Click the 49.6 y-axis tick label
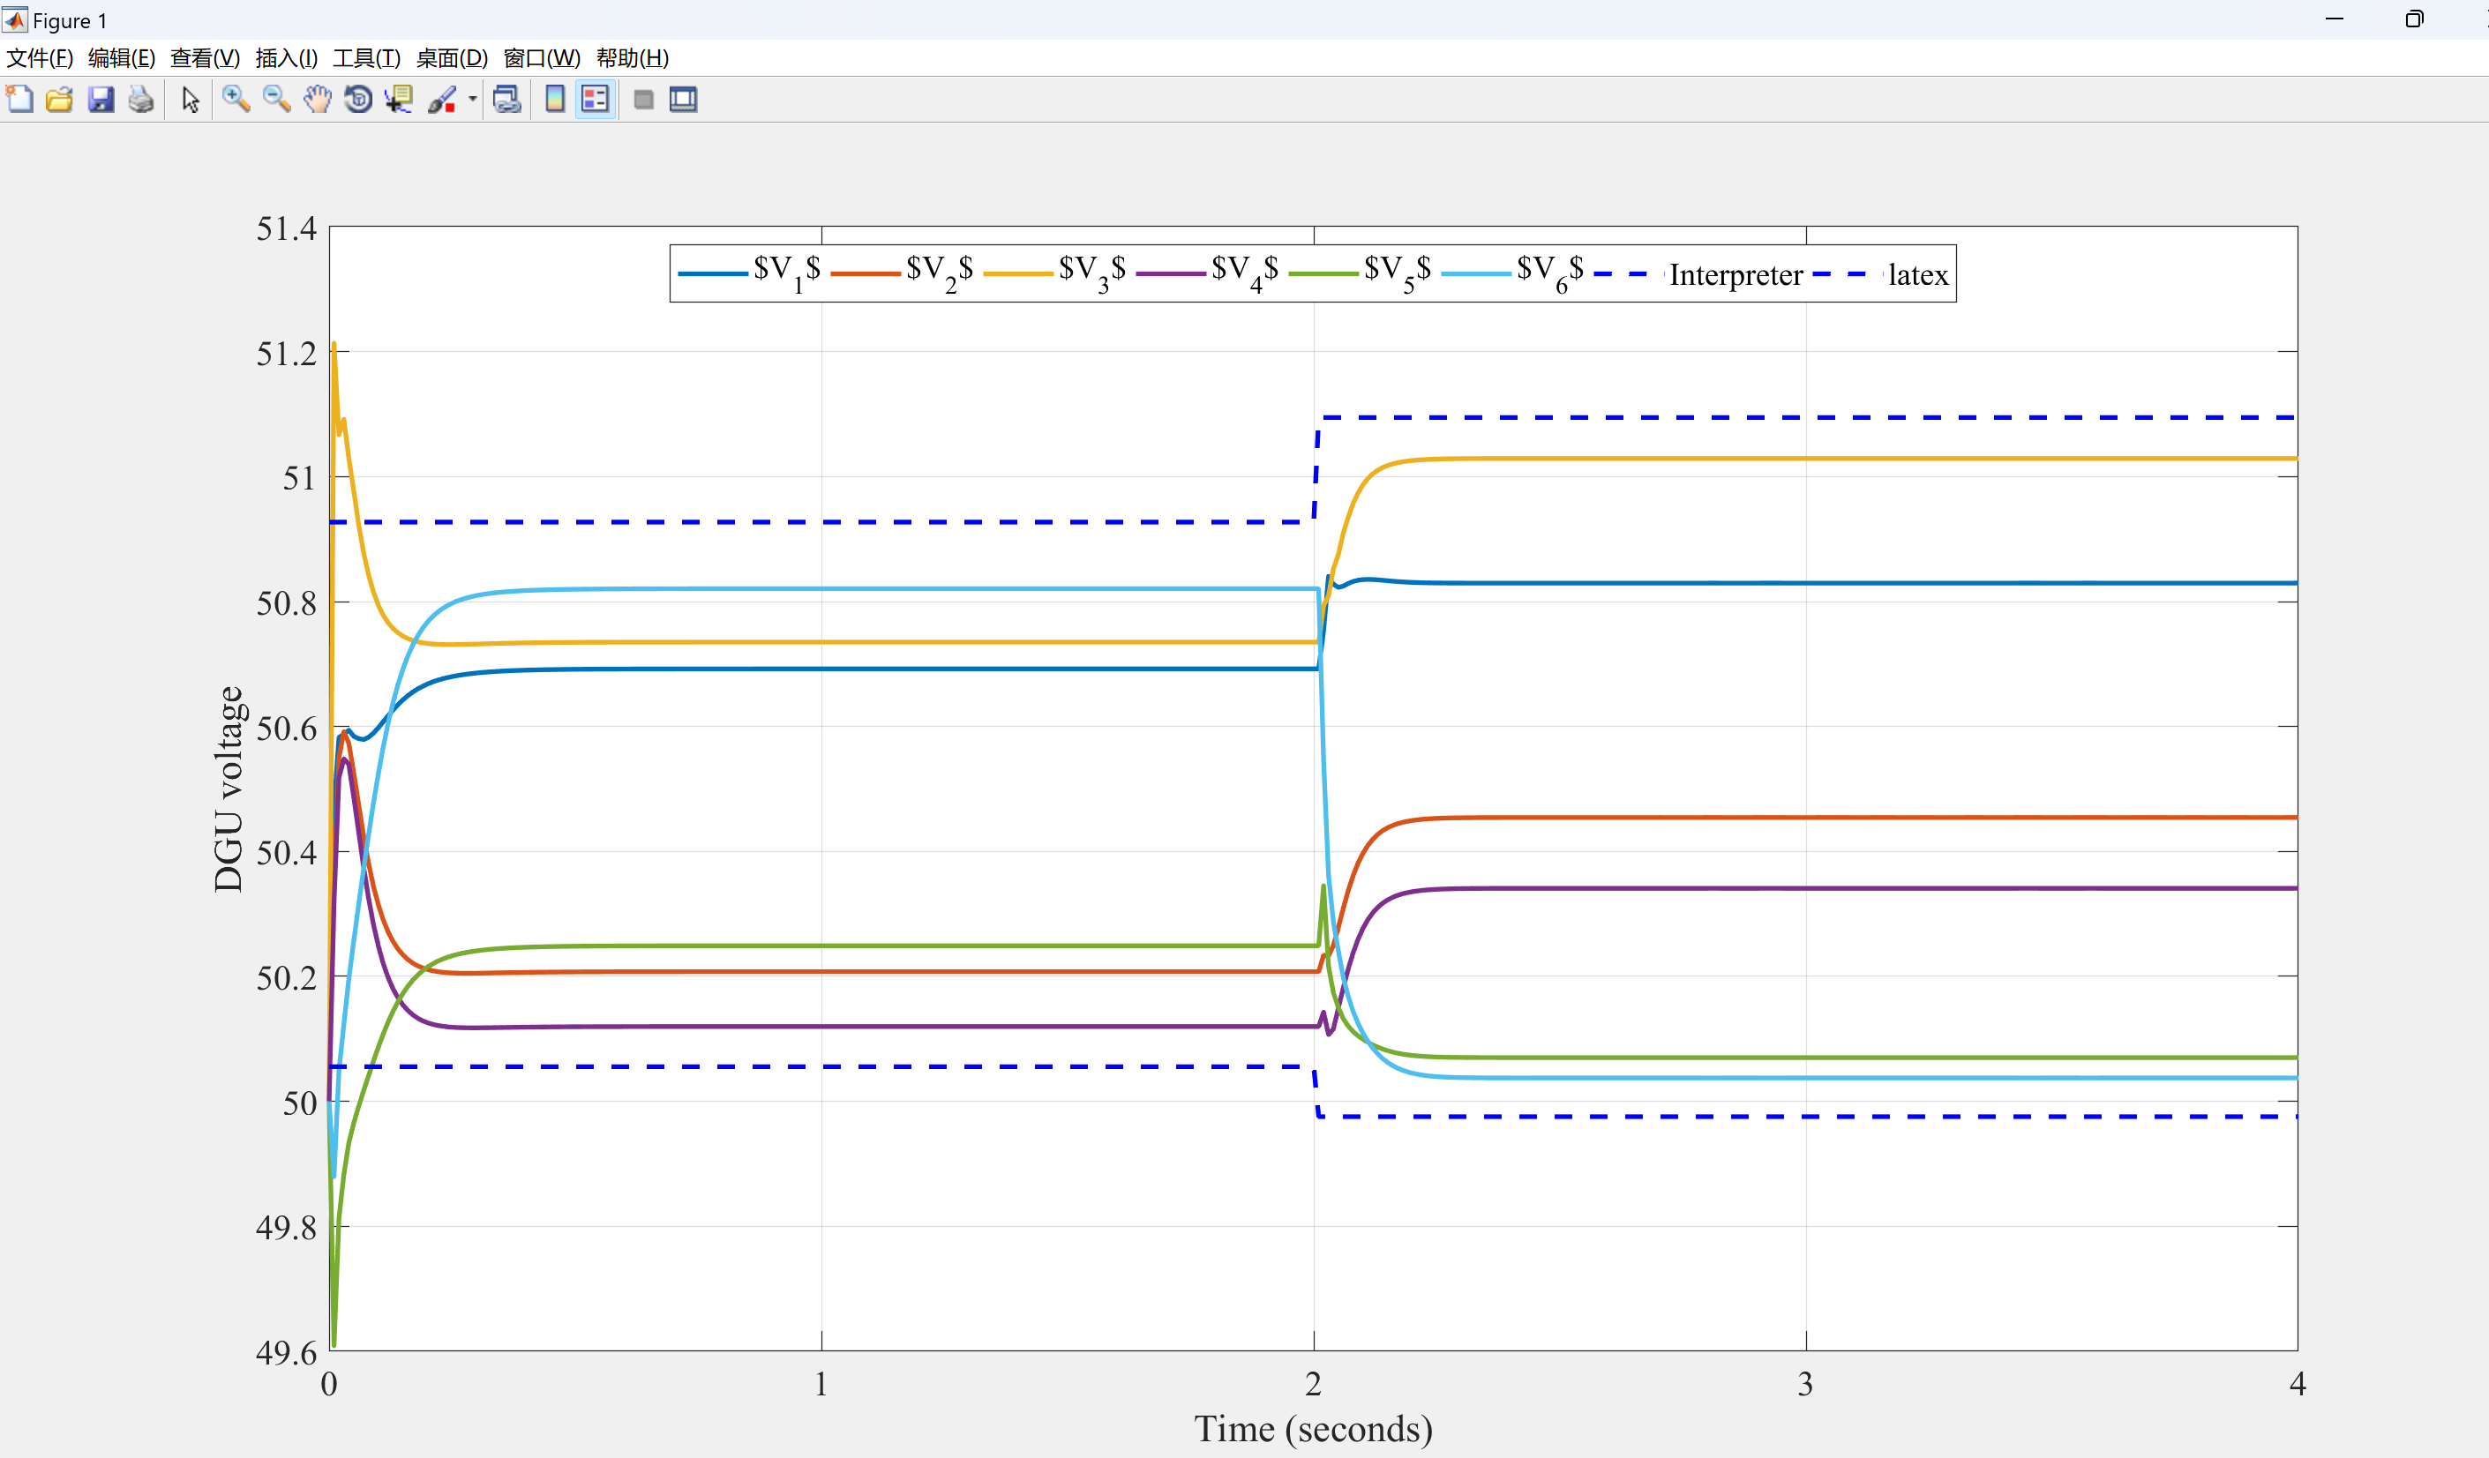 pyautogui.click(x=287, y=1351)
